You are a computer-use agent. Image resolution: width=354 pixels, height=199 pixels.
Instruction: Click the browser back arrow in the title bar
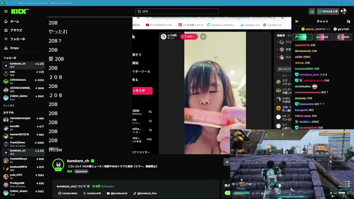(x=8, y=3)
